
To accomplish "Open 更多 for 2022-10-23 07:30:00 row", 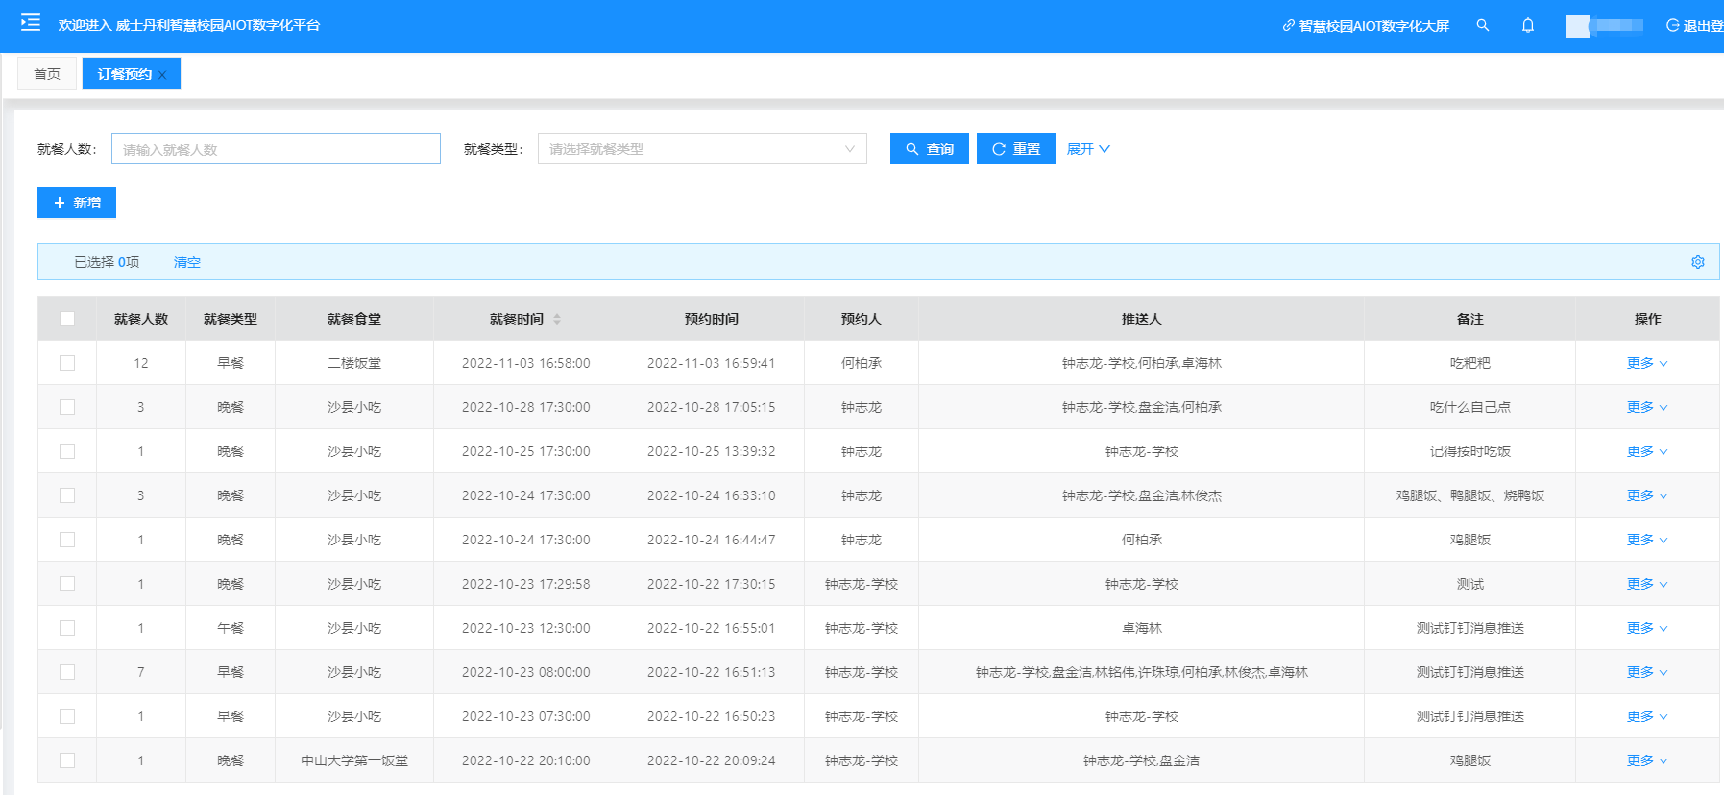I will [x=1647, y=716].
